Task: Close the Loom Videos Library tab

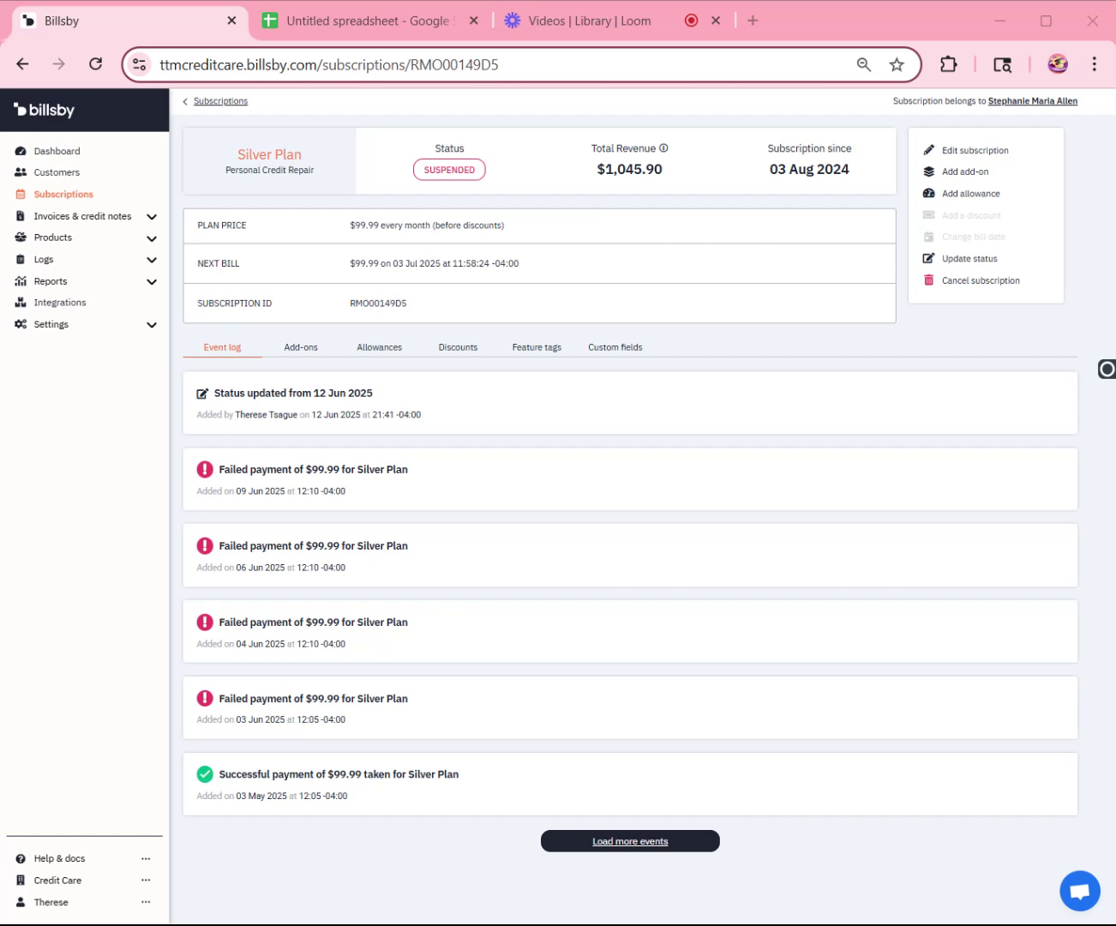Action: tap(716, 21)
